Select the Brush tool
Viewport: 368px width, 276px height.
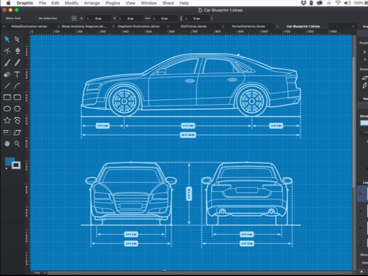tap(7, 63)
